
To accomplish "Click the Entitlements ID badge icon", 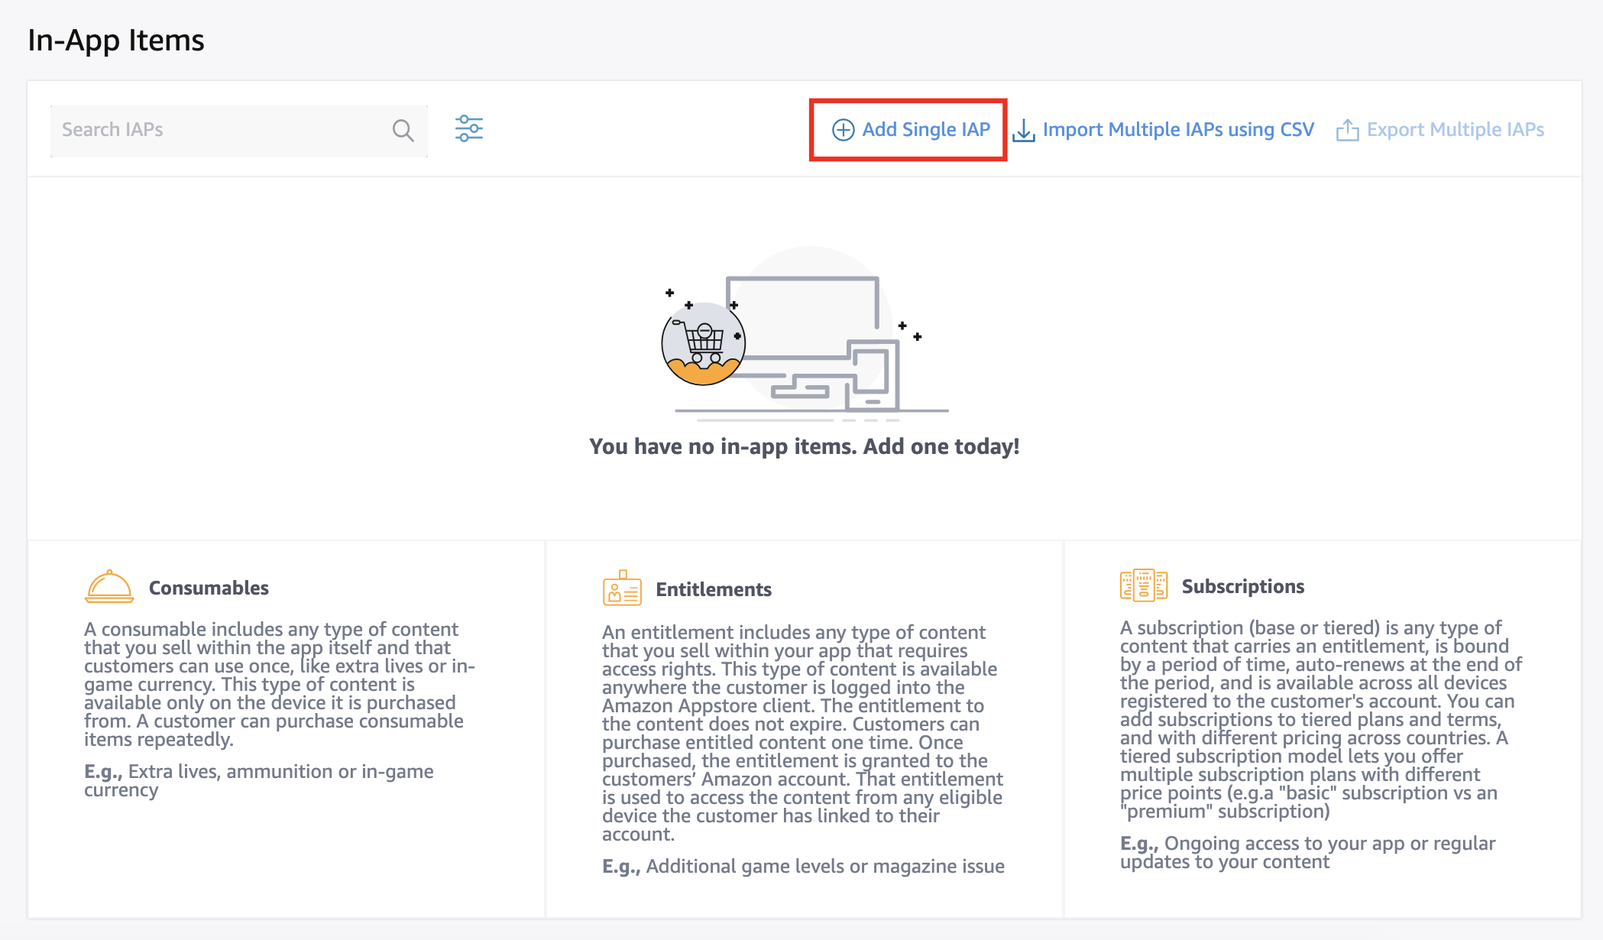I will coord(621,588).
